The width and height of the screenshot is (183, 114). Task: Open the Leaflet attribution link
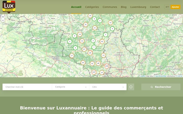pyautogui.click(x=143, y=76)
